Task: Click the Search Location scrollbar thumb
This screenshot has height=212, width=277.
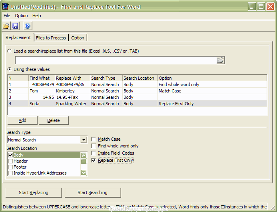Action: click(84, 161)
